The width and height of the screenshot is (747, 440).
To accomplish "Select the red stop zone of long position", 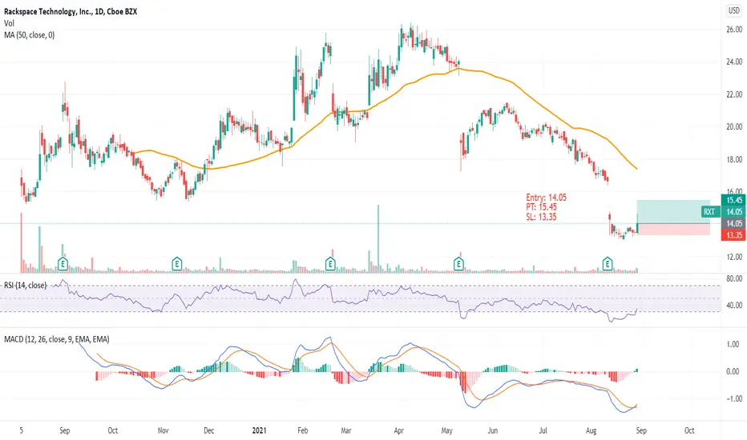I will (x=673, y=229).
